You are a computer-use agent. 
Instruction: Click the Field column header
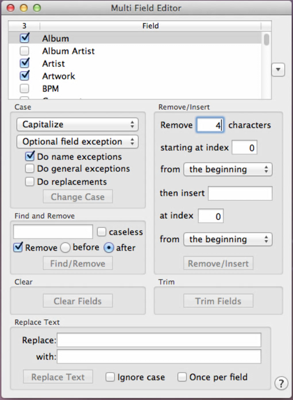click(150, 26)
